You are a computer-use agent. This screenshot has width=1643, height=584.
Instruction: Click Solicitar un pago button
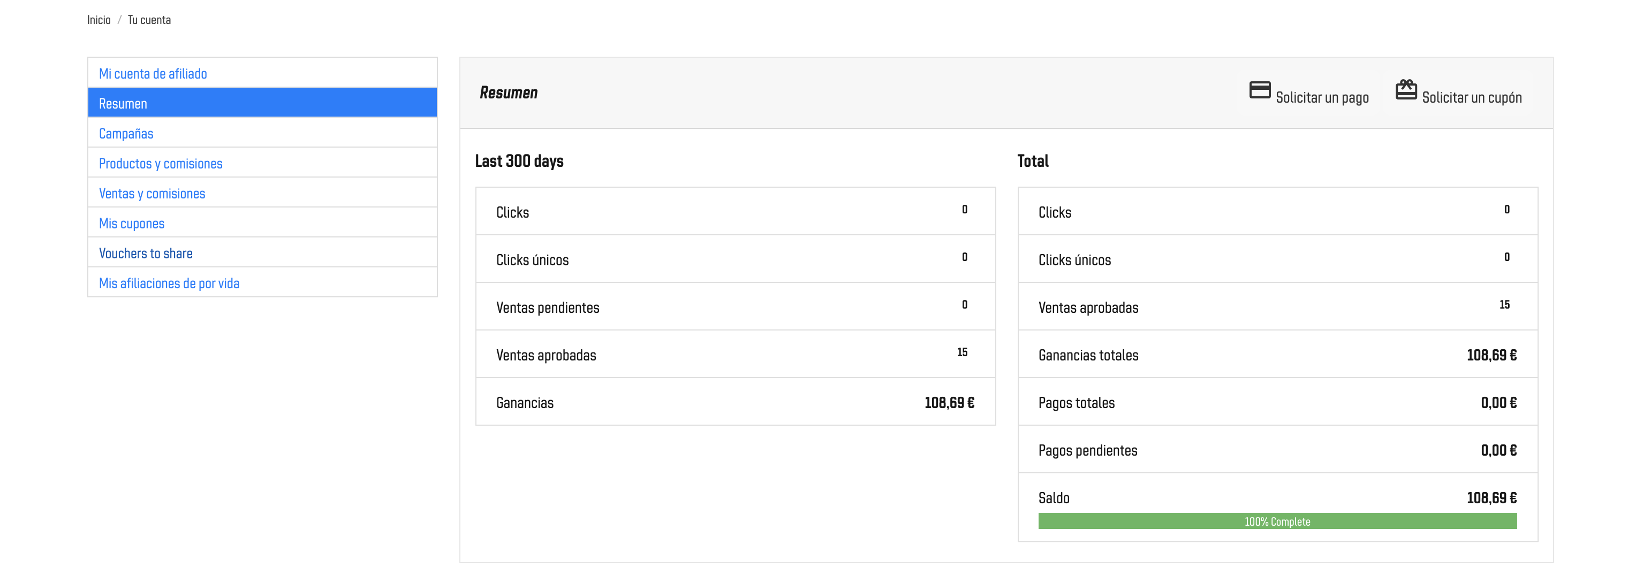[x=1322, y=97]
